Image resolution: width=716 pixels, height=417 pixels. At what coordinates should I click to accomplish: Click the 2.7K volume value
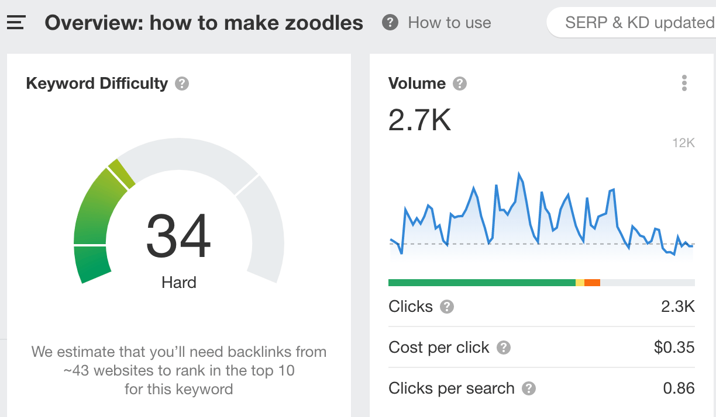(419, 120)
